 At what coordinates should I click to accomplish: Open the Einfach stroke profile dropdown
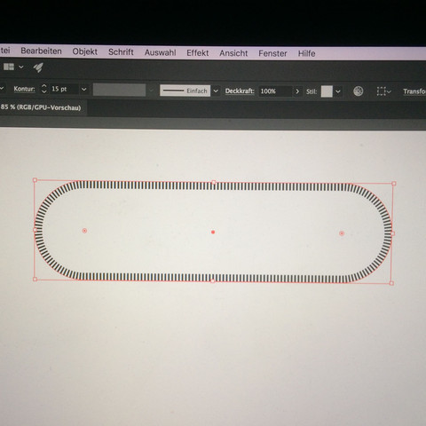click(216, 91)
